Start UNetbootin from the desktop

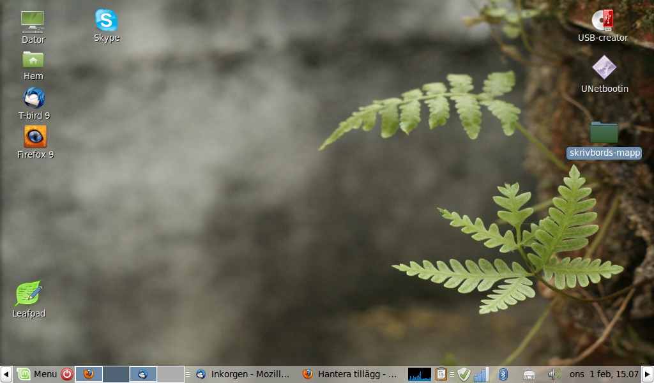(604, 68)
